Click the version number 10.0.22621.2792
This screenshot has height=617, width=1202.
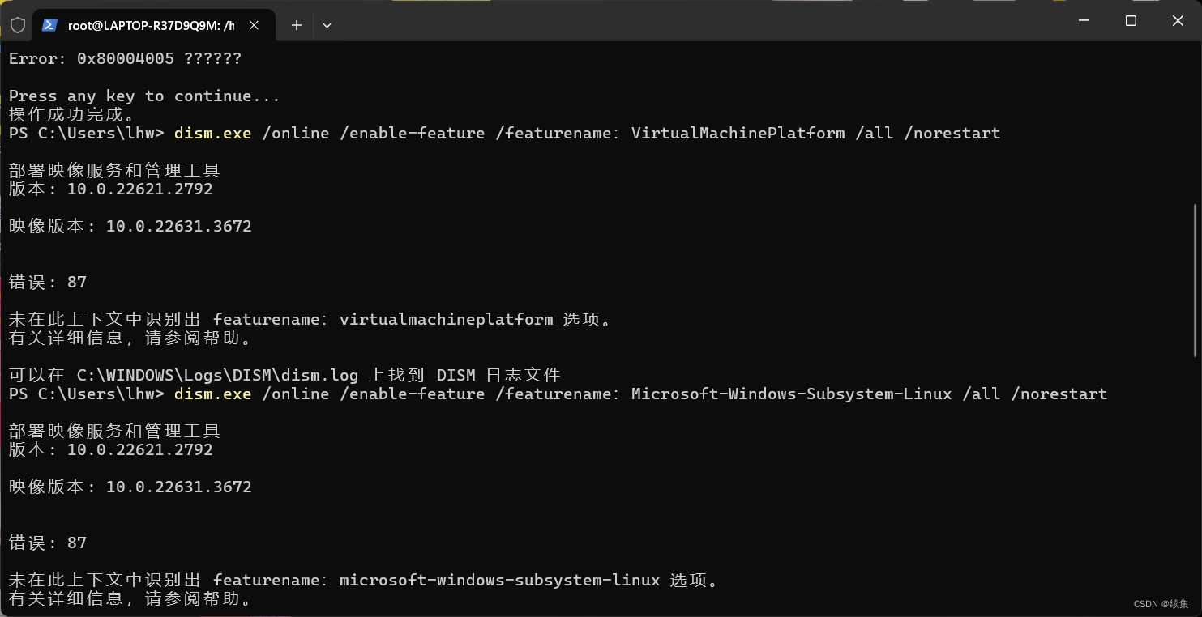pos(139,189)
